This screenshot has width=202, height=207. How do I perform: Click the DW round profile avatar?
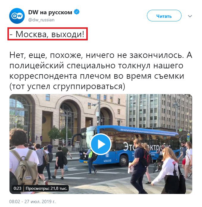click(x=17, y=16)
